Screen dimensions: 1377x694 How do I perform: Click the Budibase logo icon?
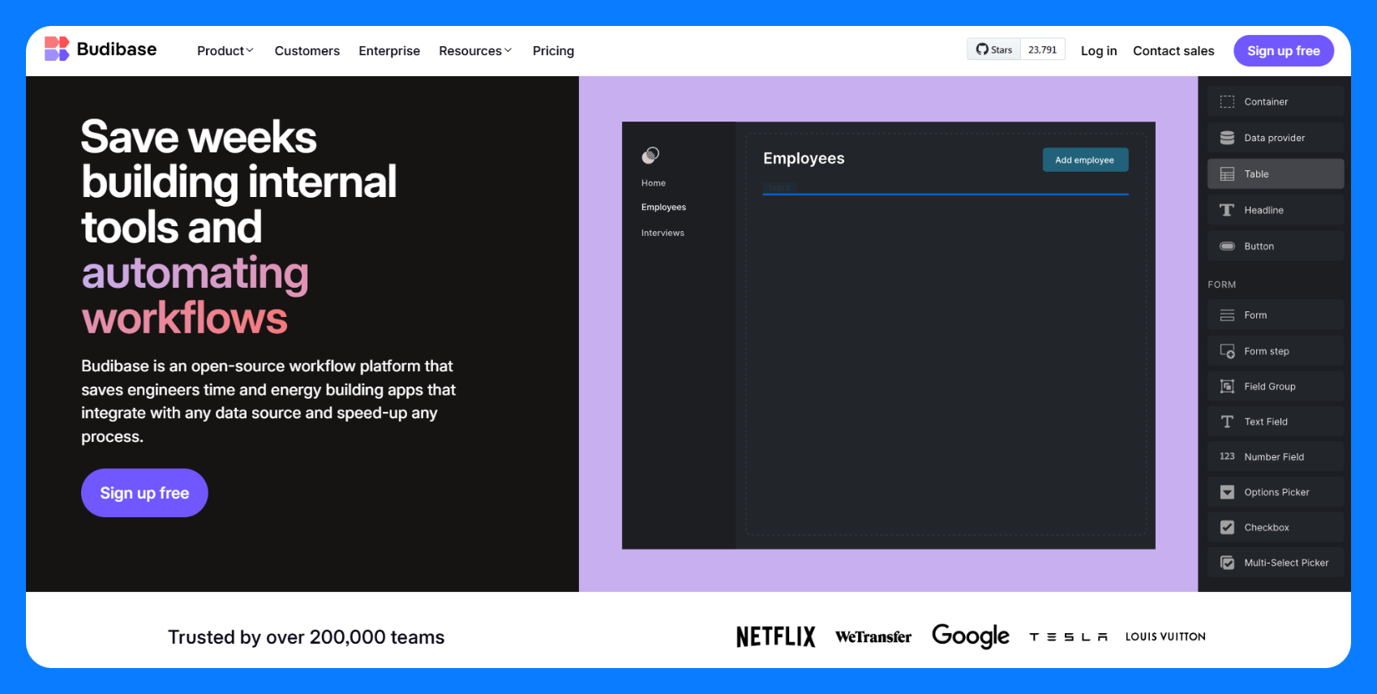(x=57, y=49)
